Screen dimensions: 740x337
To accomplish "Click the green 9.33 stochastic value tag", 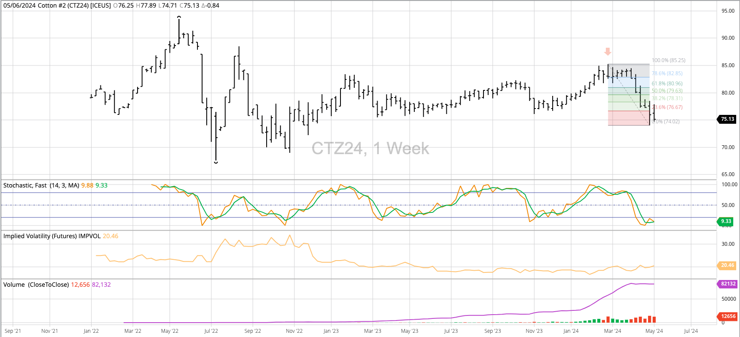I will click(726, 221).
